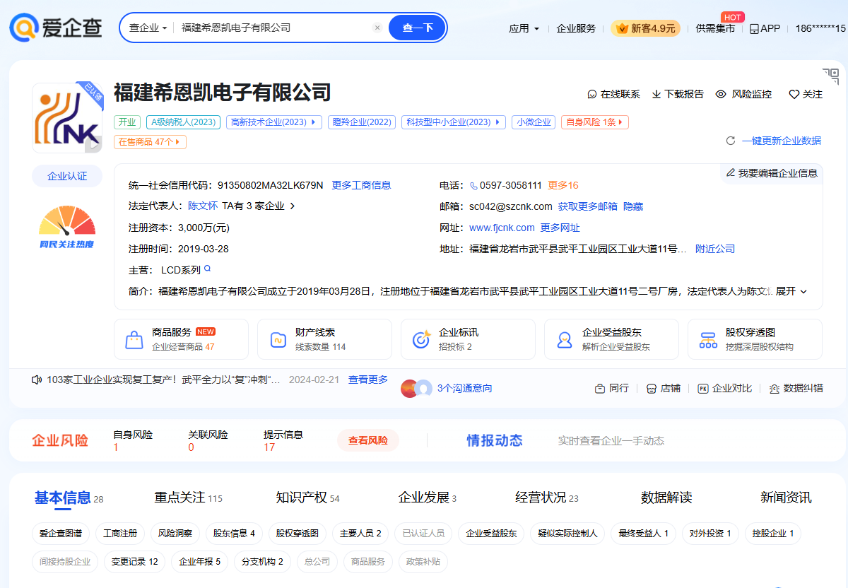Click the magnifier icon next to LCD系列
This screenshot has height=588, width=848.
(208, 269)
